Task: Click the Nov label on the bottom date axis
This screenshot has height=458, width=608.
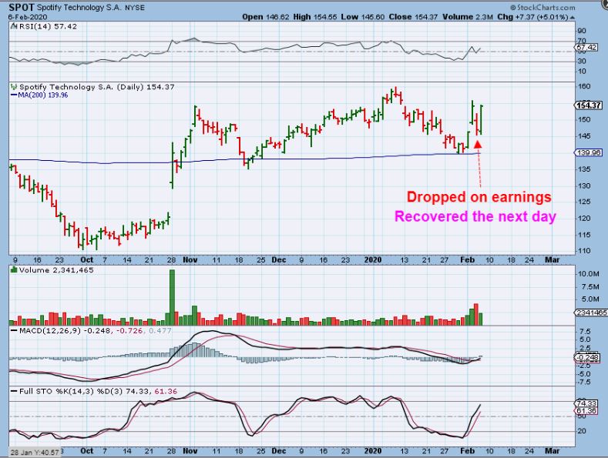Action: (x=190, y=451)
